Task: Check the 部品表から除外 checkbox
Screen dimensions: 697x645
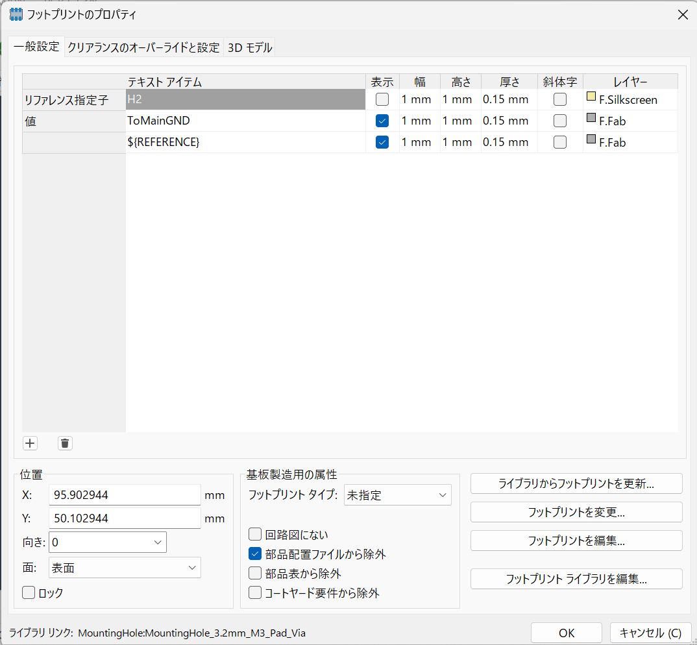Action: tap(254, 573)
